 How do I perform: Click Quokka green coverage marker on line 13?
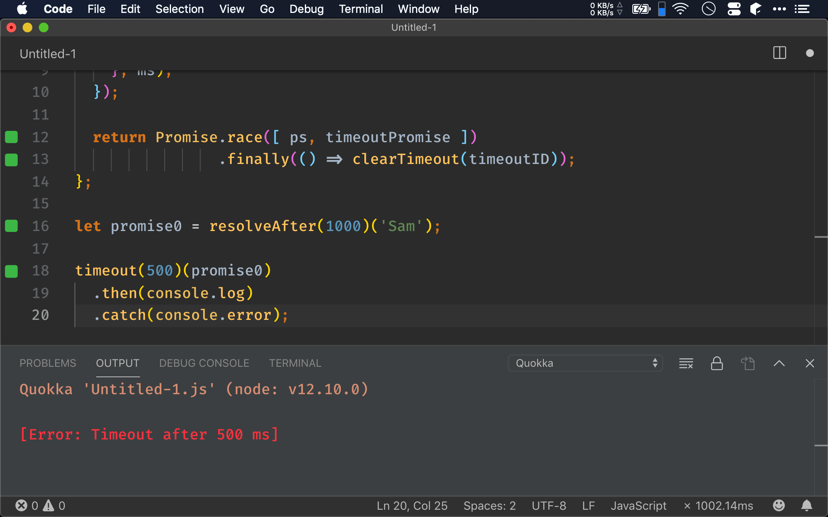click(11, 160)
